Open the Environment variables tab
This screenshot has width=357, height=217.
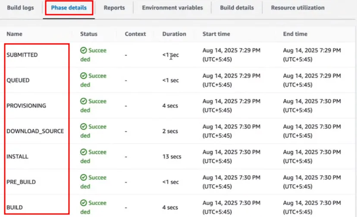[172, 8]
